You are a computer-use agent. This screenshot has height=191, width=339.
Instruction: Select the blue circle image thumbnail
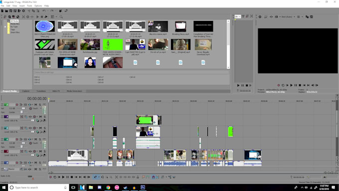[x=45, y=26]
